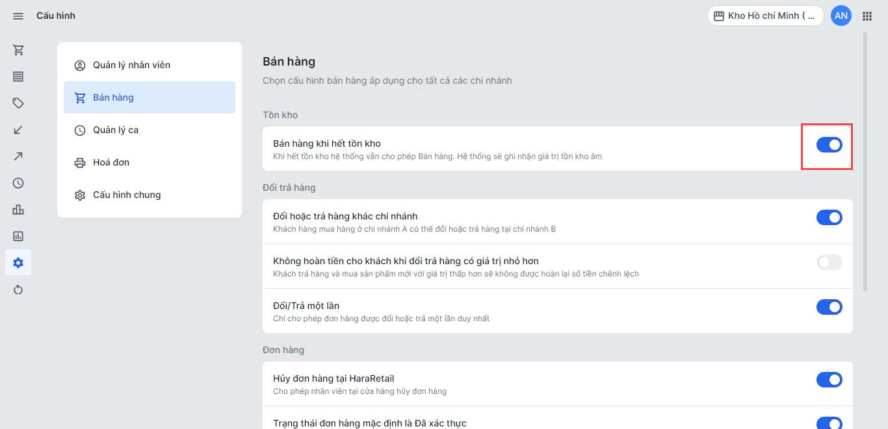Turn off the "Đổi/Trả một lần" switch
Viewport: 888px width, 429px height.
pyautogui.click(x=829, y=307)
